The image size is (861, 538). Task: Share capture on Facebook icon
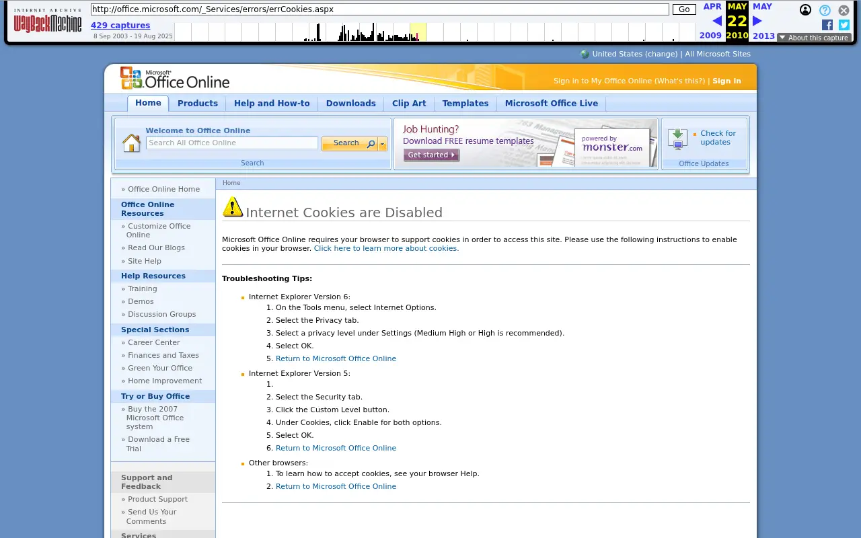click(827, 25)
